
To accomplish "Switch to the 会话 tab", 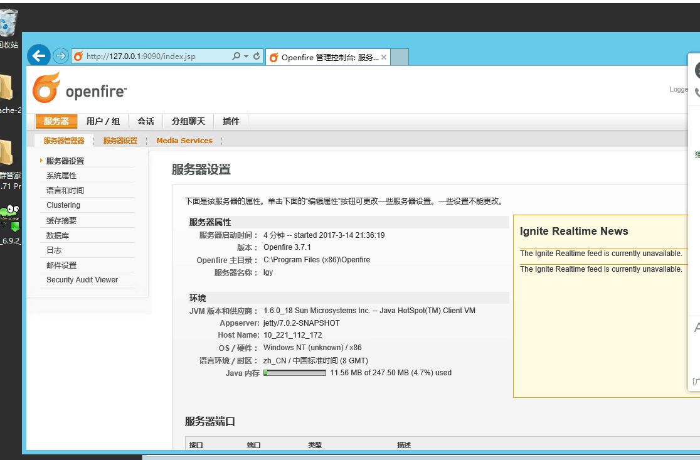I will [x=146, y=121].
